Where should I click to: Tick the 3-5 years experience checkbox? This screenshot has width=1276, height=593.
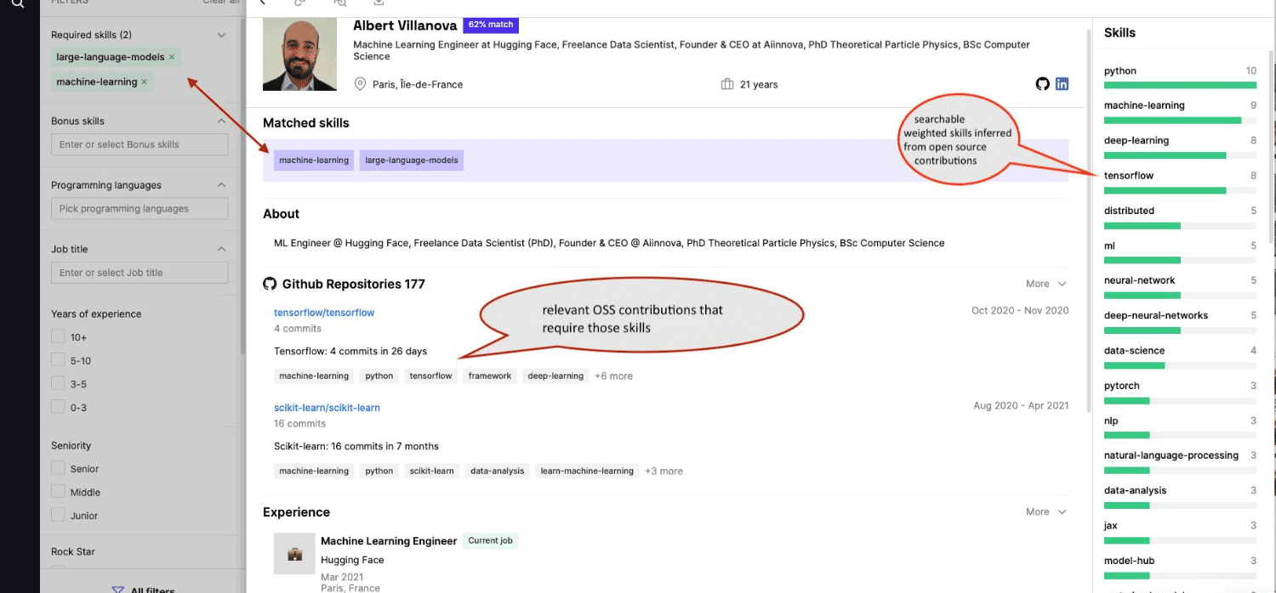(58, 384)
